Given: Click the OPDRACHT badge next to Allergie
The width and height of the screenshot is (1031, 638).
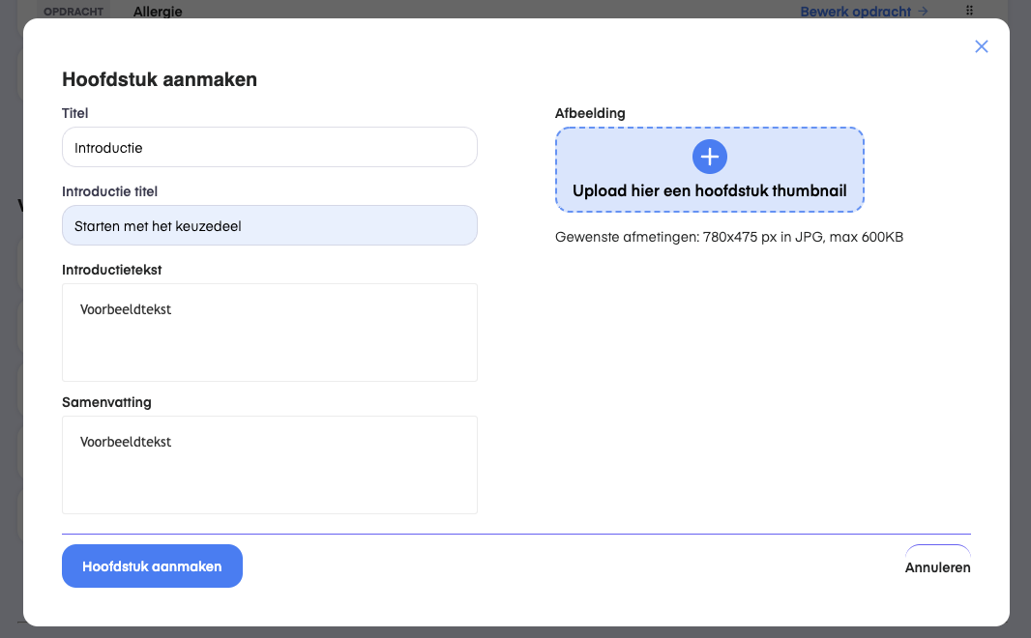Looking at the screenshot, I should pyautogui.click(x=74, y=11).
